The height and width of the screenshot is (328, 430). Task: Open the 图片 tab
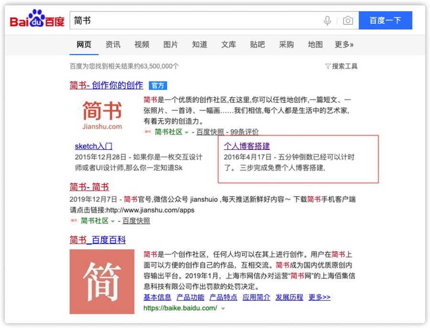[171, 44]
